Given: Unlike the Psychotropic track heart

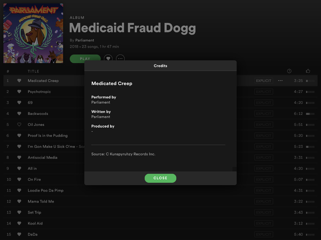Looking at the screenshot, I should [19, 92].
